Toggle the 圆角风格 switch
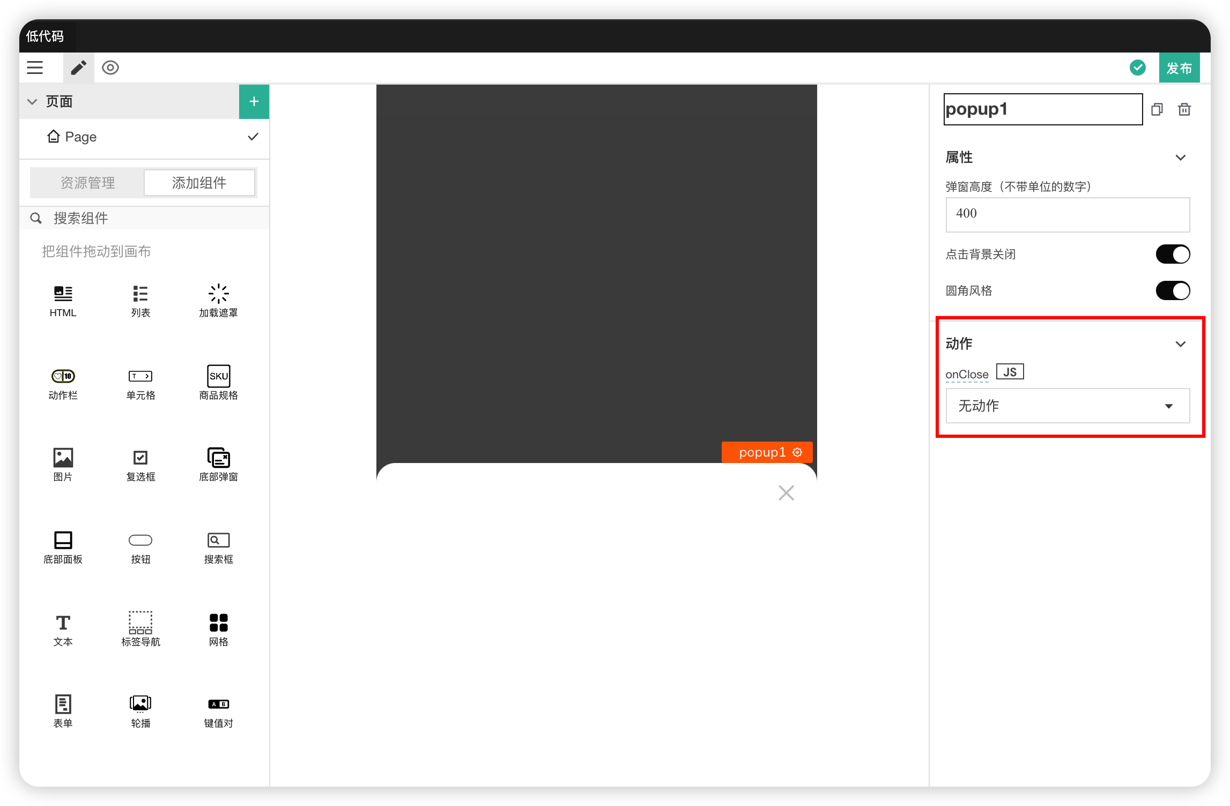1230x806 pixels. click(1173, 290)
